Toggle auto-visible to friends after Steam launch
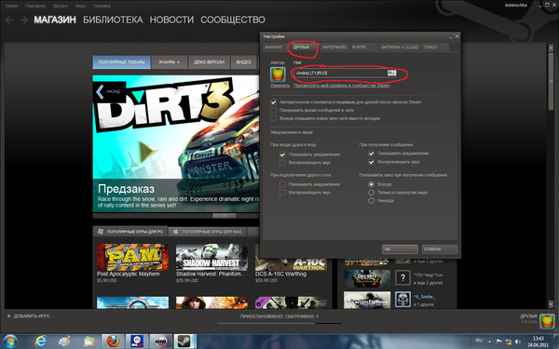The width and height of the screenshot is (559, 349). (273, 102)
